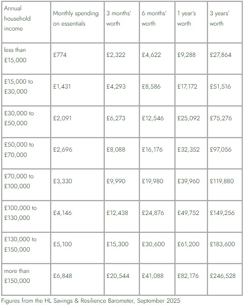This screenshot has width=244, height=305.
Task: Click the HL Savings & Resilience Barometer footnote
Action: pyautogui.click(x=91, y=300)
